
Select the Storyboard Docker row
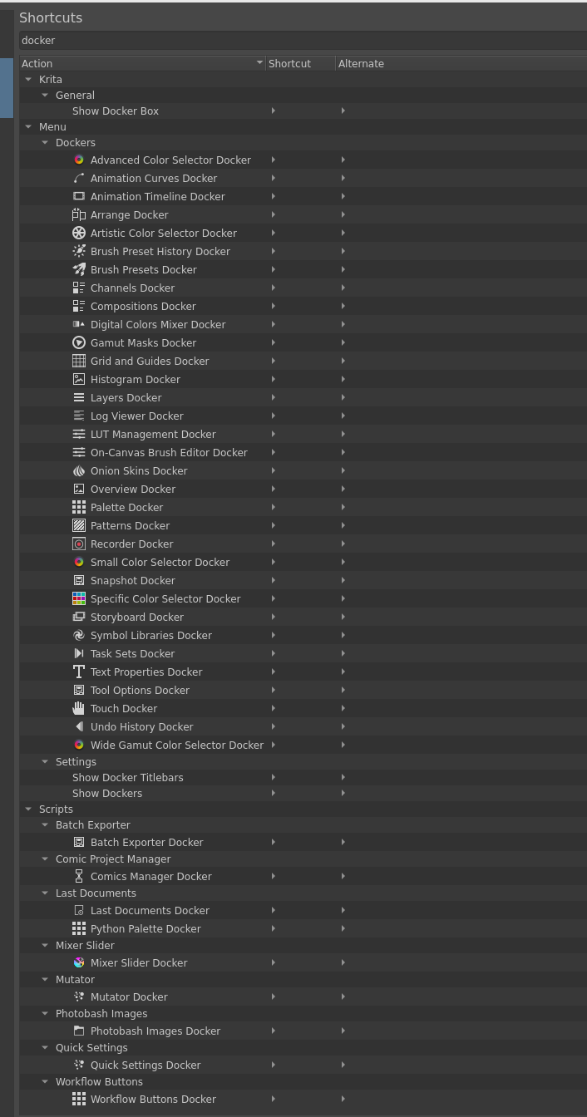pos(303,617)
